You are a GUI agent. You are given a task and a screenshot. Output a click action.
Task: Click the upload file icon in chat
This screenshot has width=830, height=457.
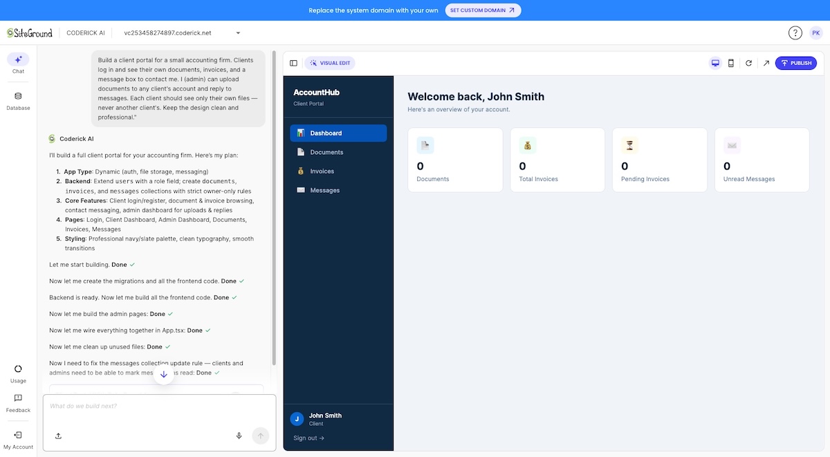[x=58, y=436]
